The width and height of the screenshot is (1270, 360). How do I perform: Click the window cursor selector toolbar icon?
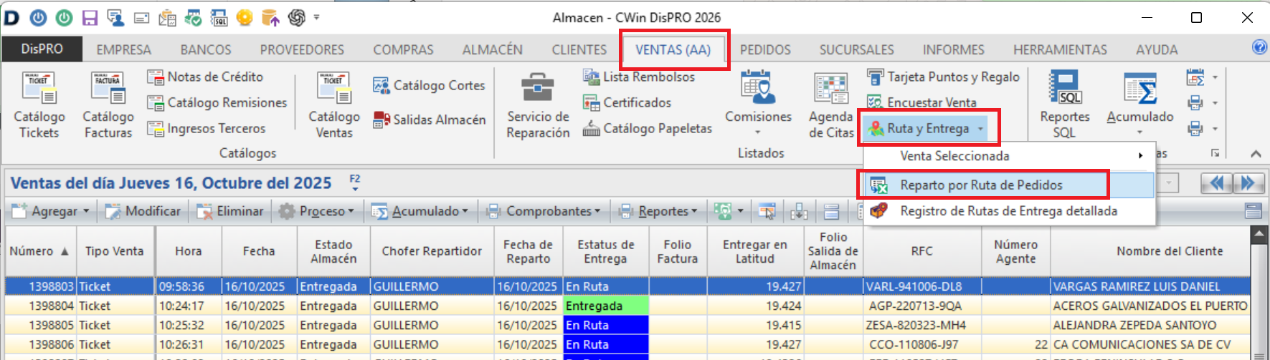[x=767, y=211]
